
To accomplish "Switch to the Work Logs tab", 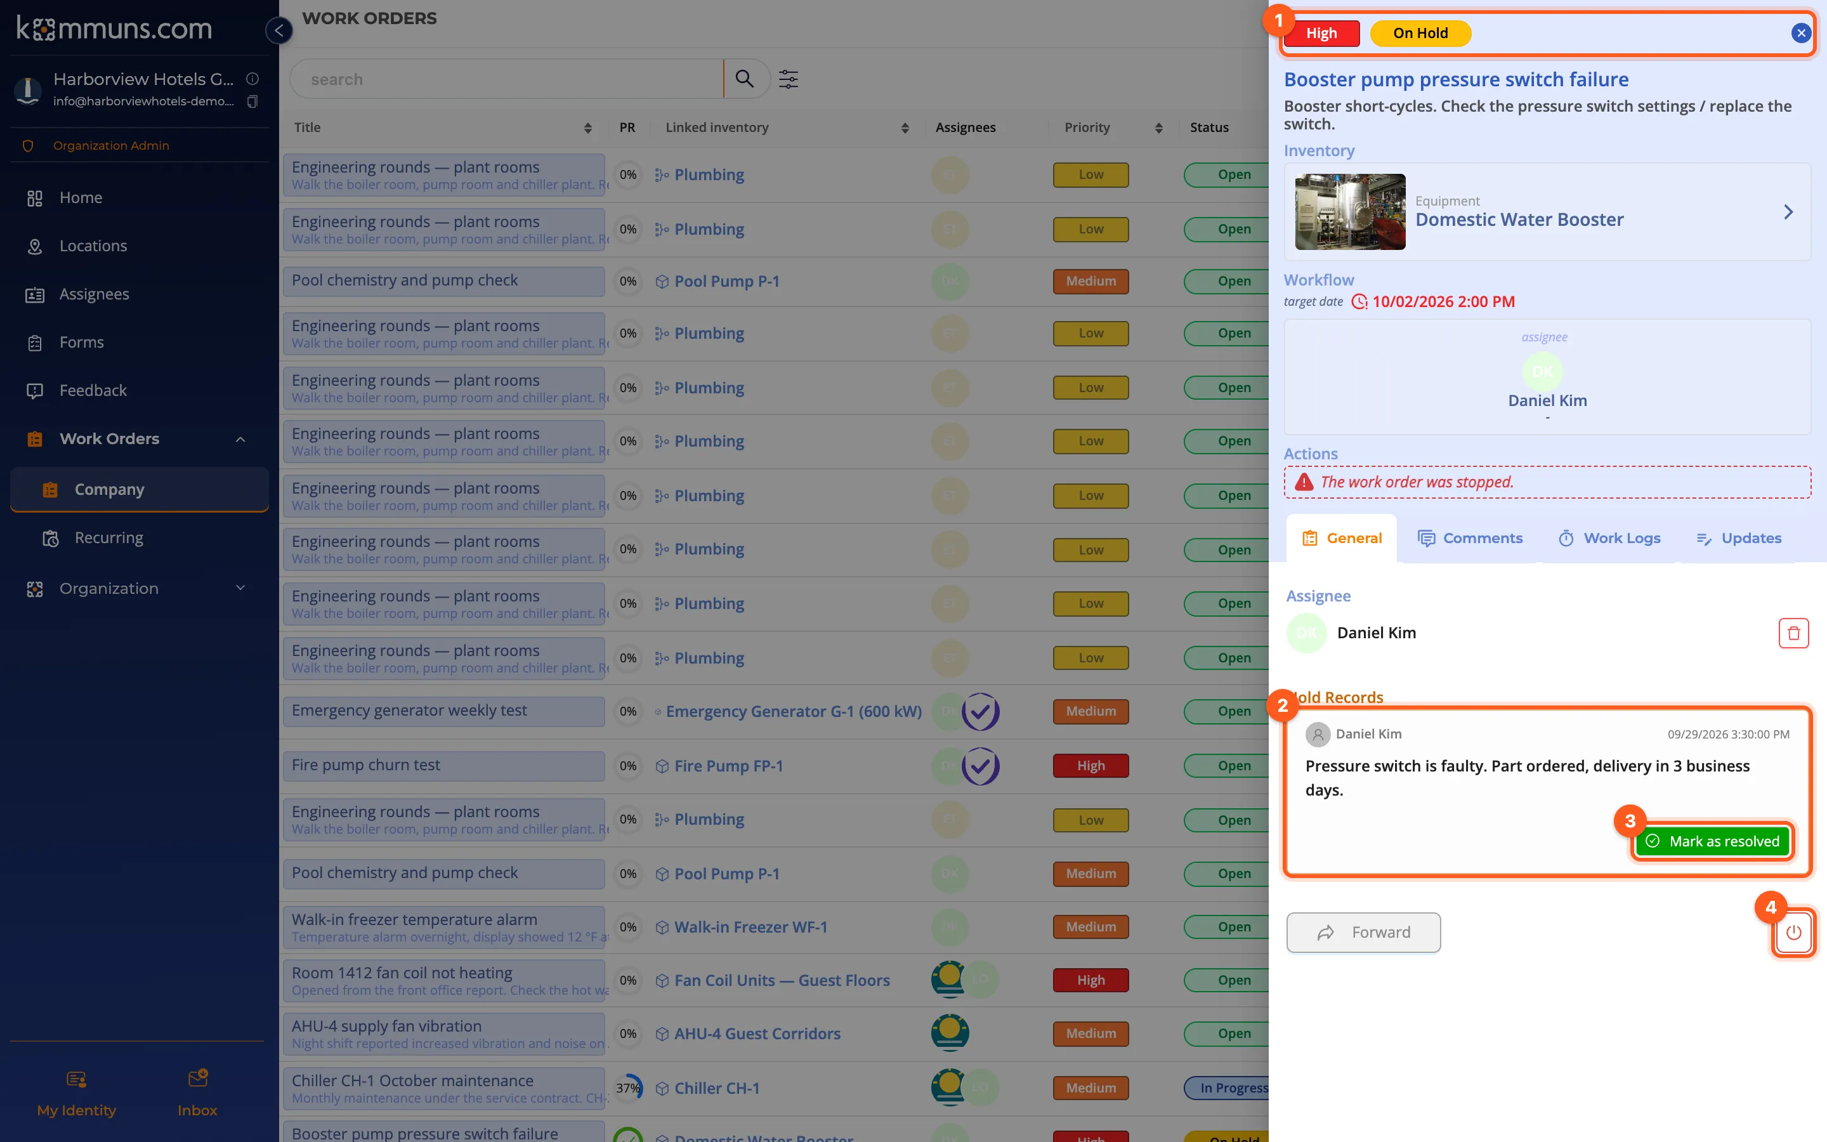I will [1609, 539].
